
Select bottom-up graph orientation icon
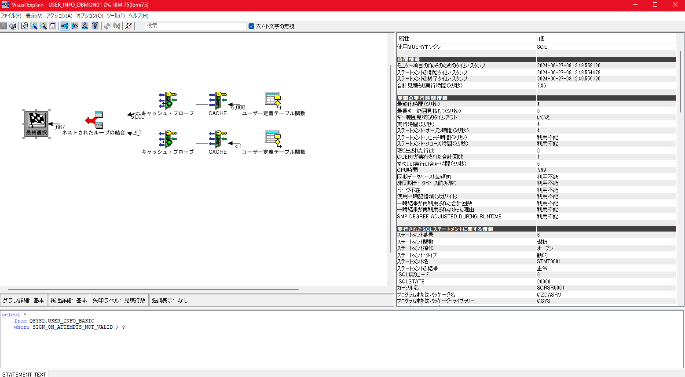click(x=95, y=26)
